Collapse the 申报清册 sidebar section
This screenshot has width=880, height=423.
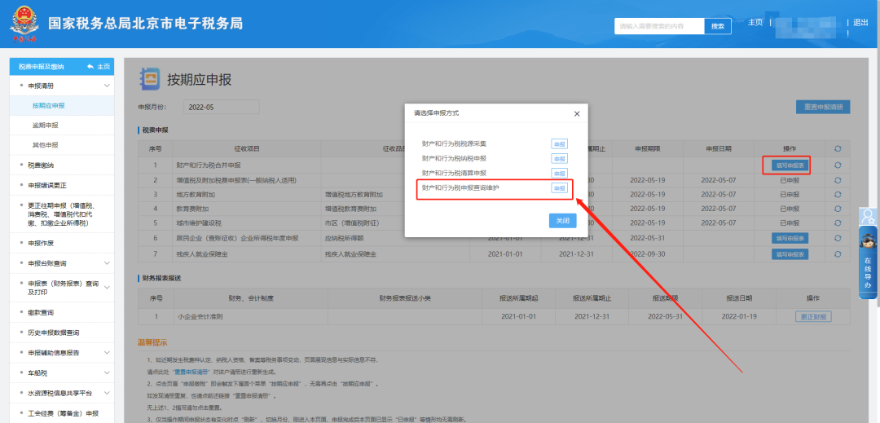click(107, 86)
